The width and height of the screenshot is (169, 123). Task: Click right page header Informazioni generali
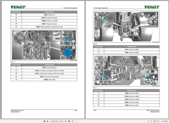[100, 8]
